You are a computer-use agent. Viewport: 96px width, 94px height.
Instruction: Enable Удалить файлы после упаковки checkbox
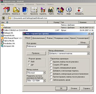click(x=51, y=62)
